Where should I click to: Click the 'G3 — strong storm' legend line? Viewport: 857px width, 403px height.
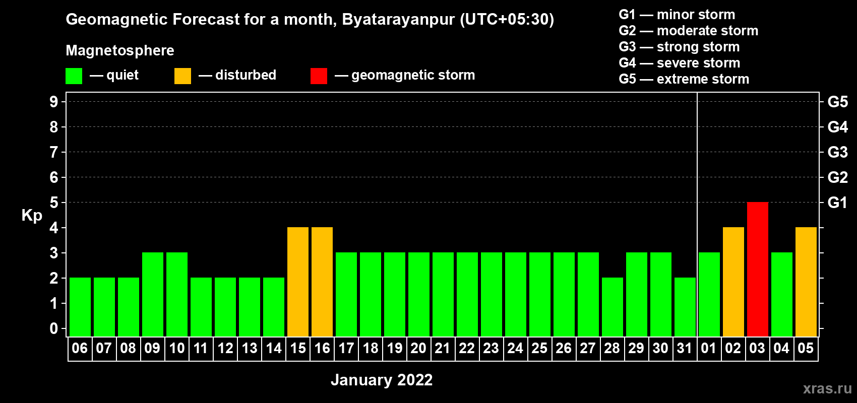(x=679, y=47)
